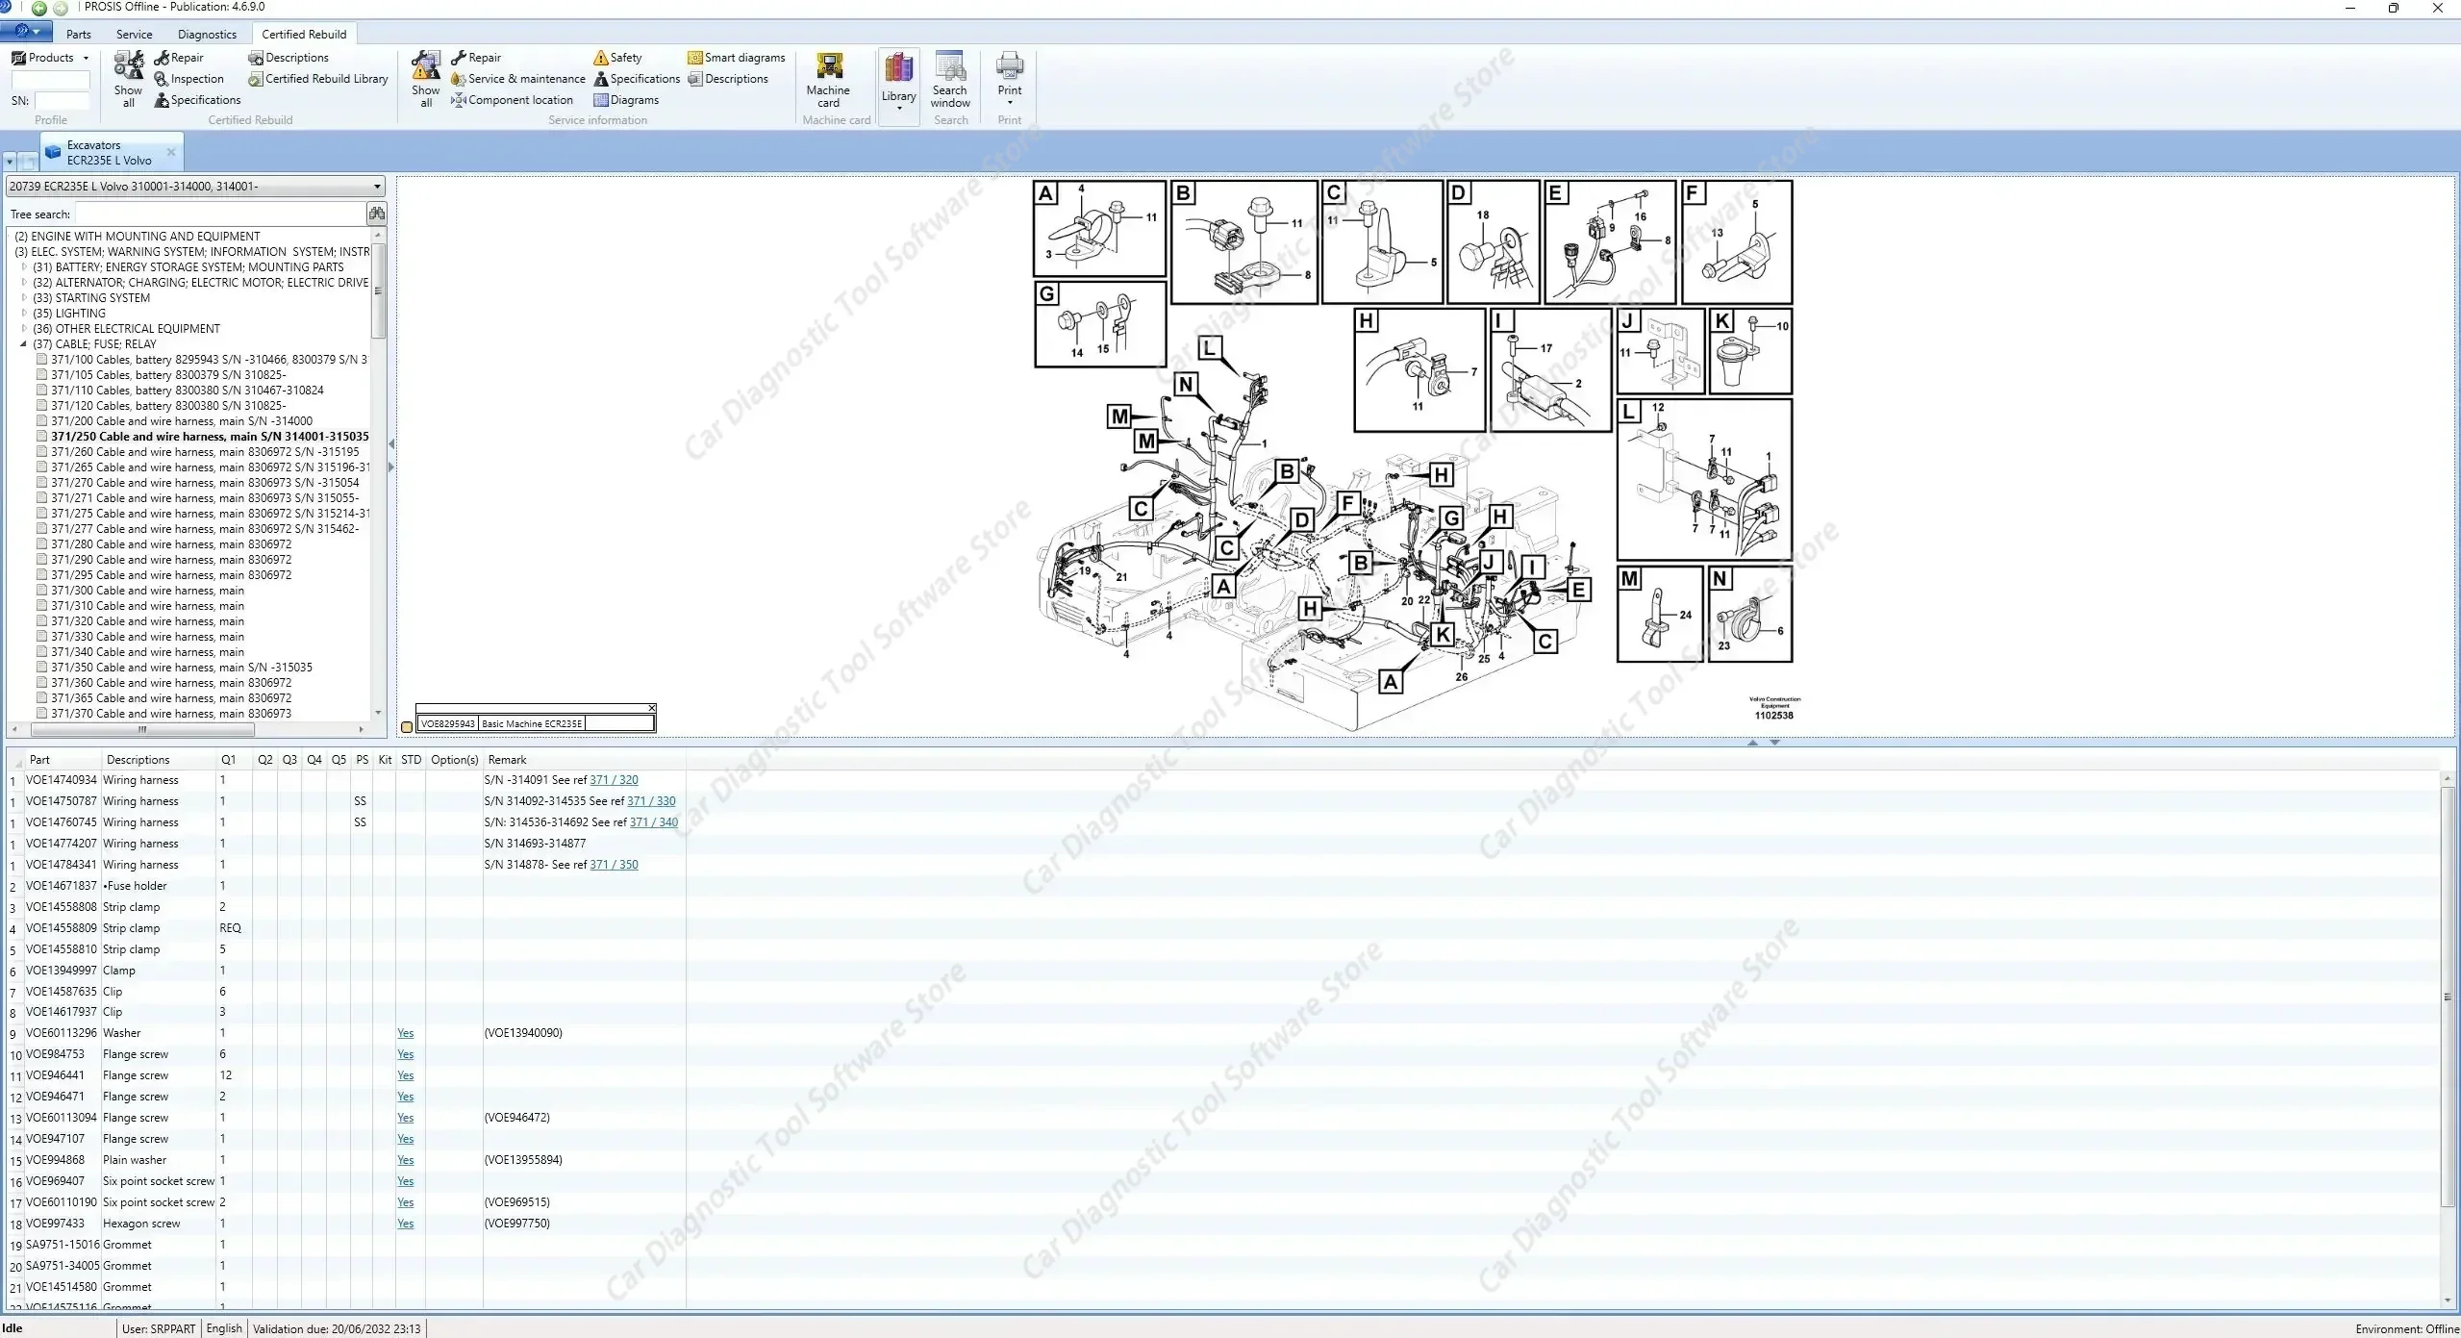Open the Machine card icon
Image resolution: width=2461 pixels, height=1338 pixels.
(x=828, y=80)
